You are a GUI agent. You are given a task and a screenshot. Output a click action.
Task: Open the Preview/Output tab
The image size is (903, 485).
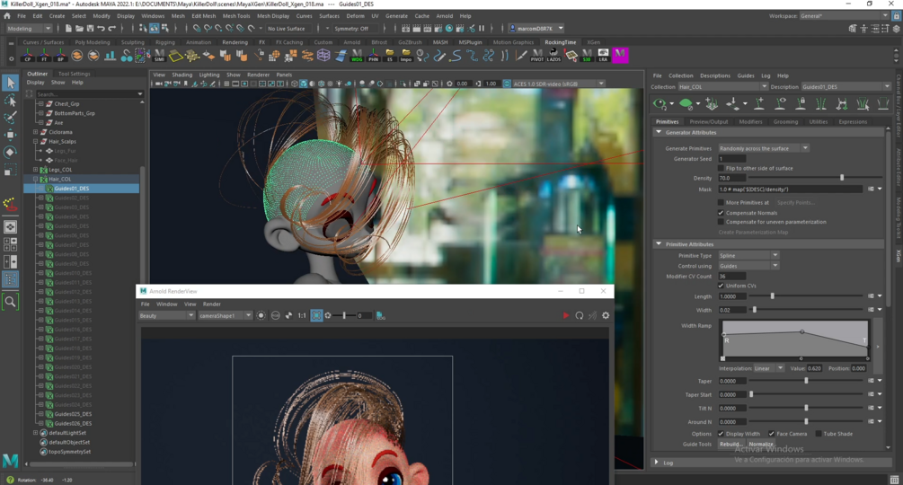(x=708, y=122)
